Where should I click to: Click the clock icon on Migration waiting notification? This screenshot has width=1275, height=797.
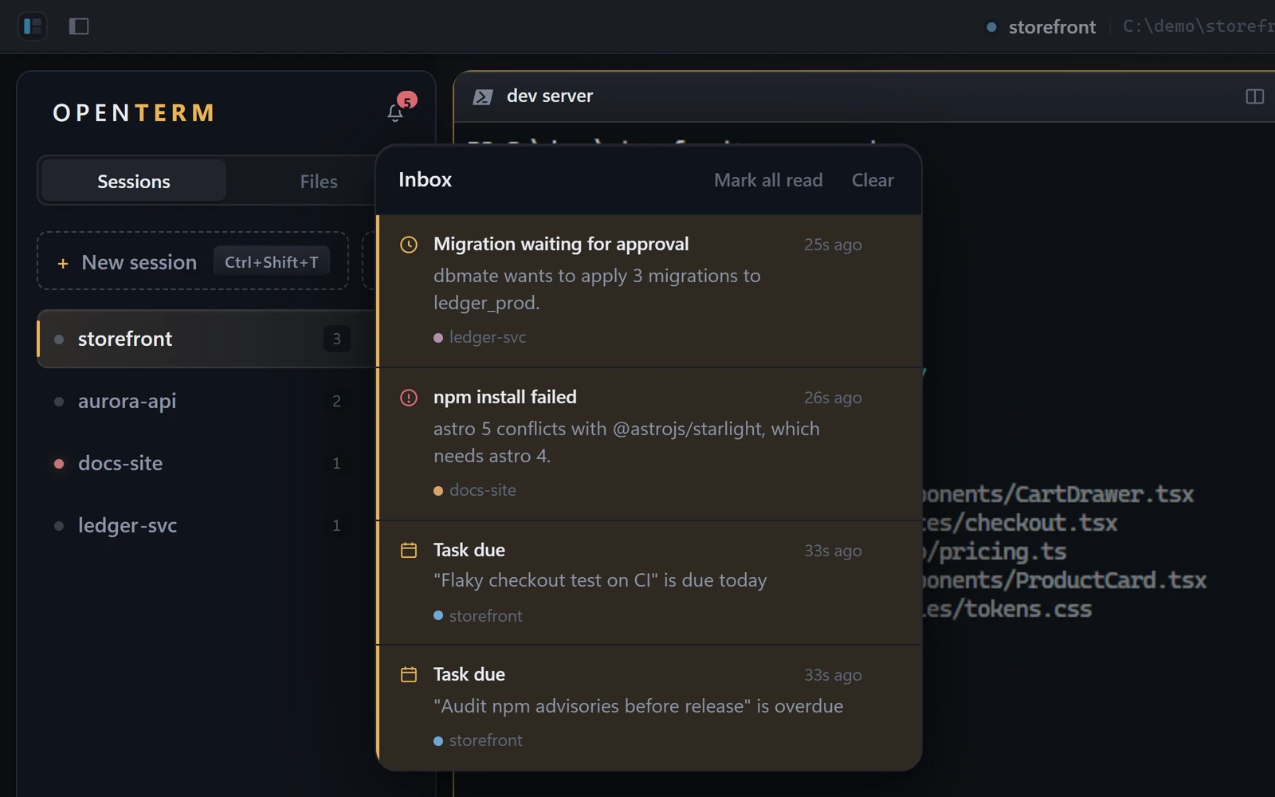click(x=409, y=245)
